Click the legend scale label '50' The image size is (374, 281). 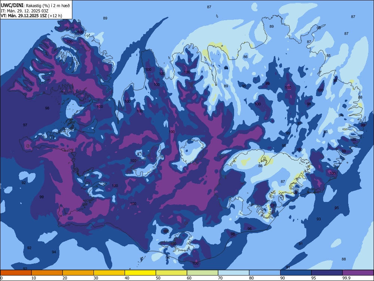pyautogui.click(x=158, y=278)
